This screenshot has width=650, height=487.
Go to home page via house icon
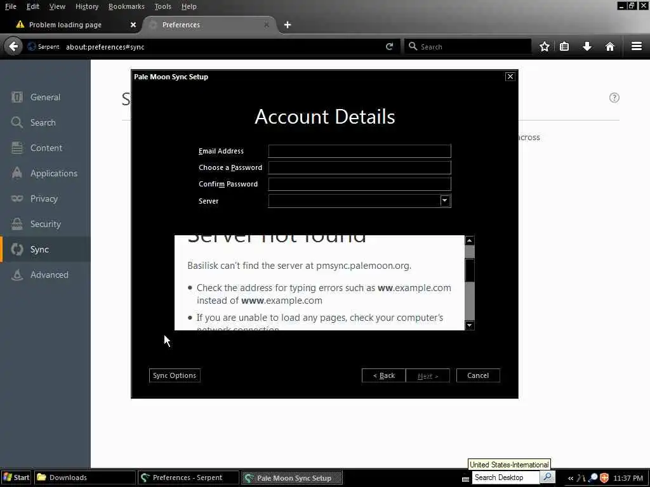tap(610, 46)
